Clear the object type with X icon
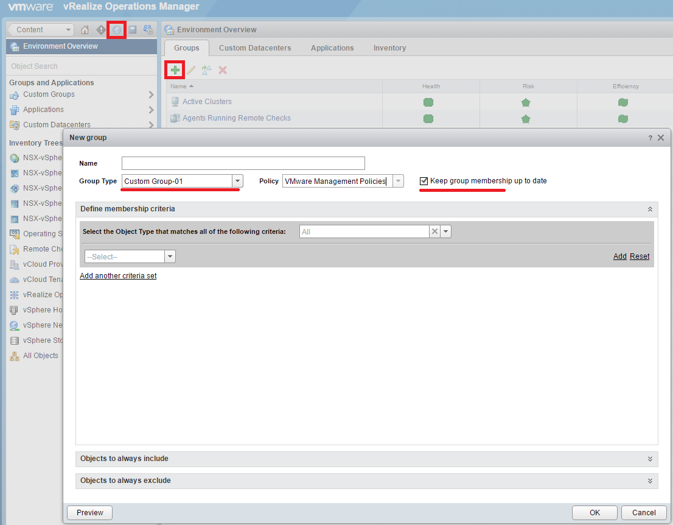673x525 pixels. [x=434, y=231]
